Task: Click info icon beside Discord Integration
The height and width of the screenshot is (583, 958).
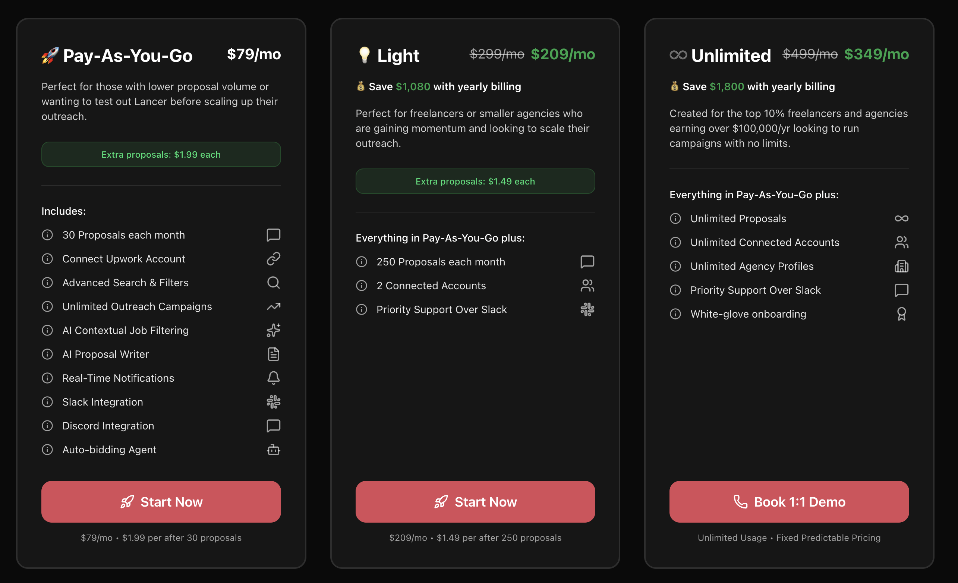Action: tap(47, 426)
